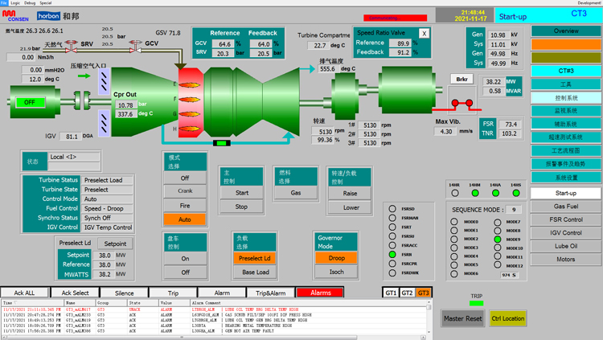The height and width of the screenshot is (340, 603).
Task: Click the Brkr breaker button
Action: (461, 80)
